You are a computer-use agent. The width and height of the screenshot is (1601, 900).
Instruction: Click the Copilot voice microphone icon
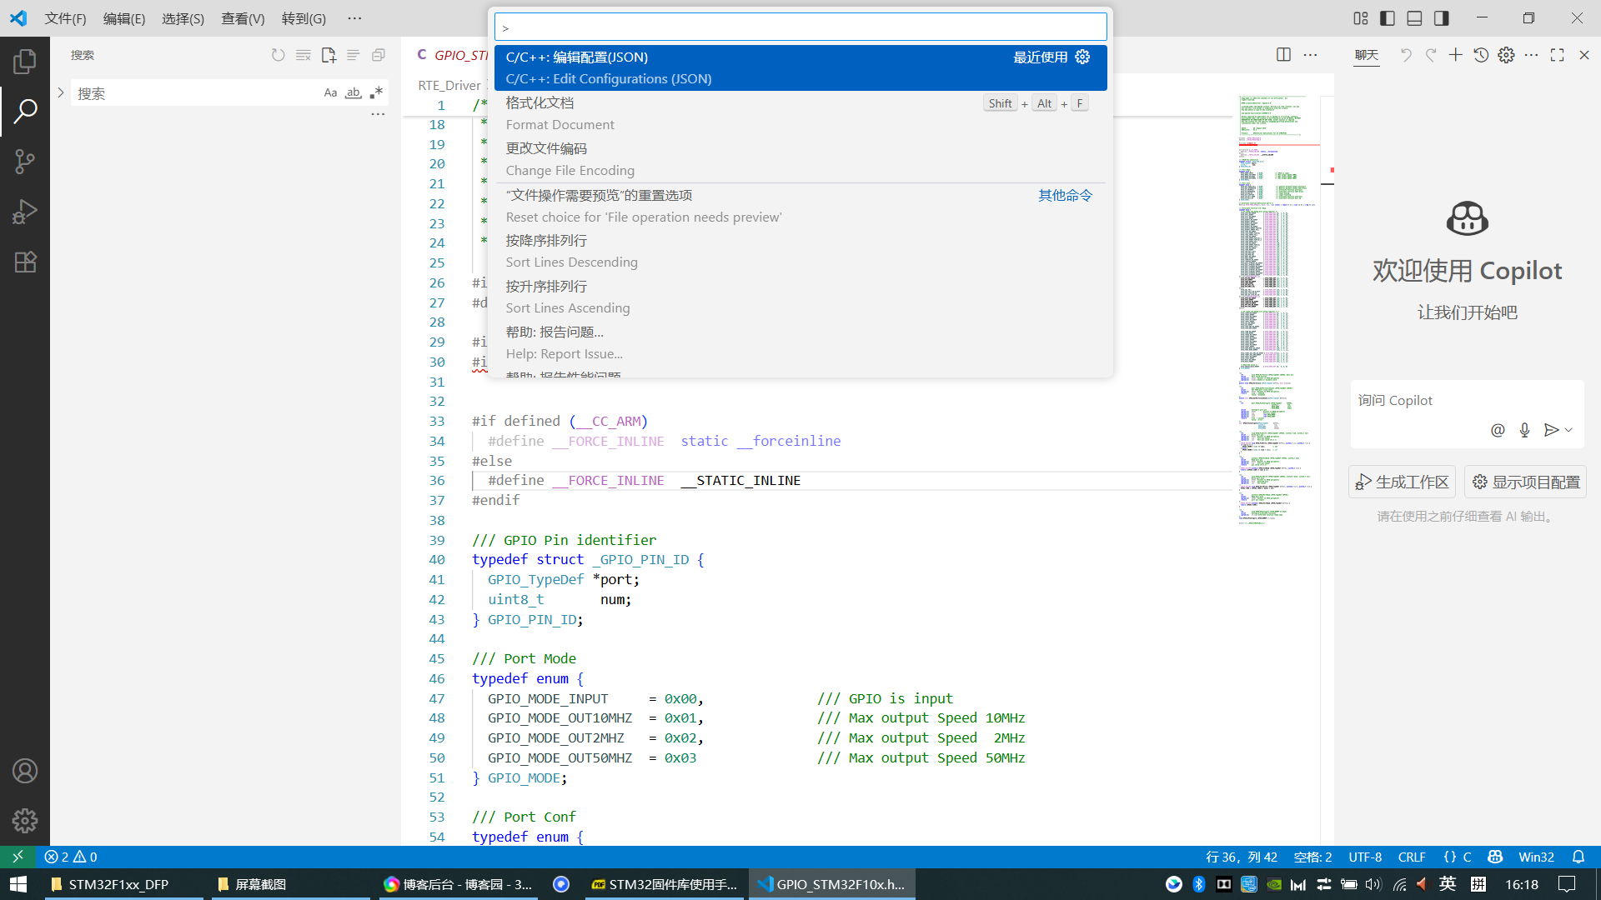click(1524, 430)
